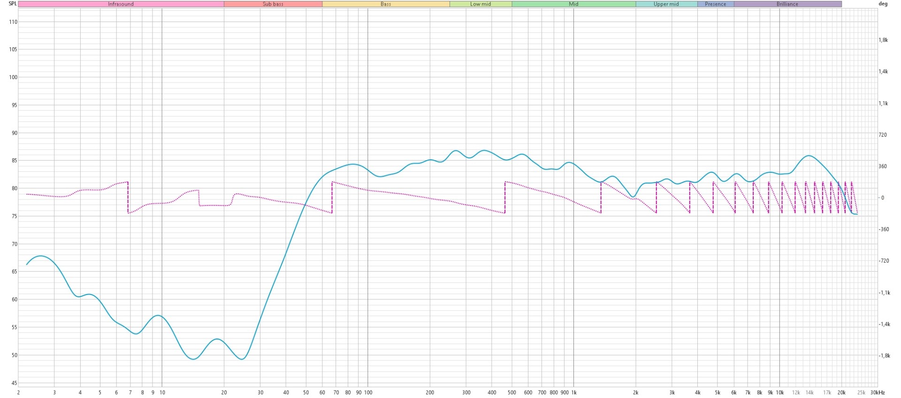
Task: Click the yellow Bass band header
Action: (x=386, y=4)
